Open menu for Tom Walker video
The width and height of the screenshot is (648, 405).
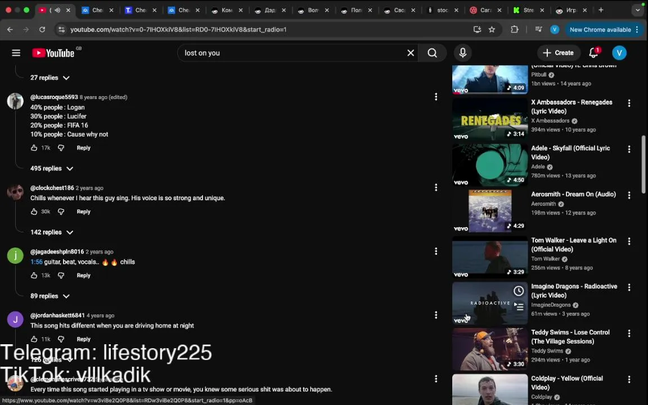(629, 241)
